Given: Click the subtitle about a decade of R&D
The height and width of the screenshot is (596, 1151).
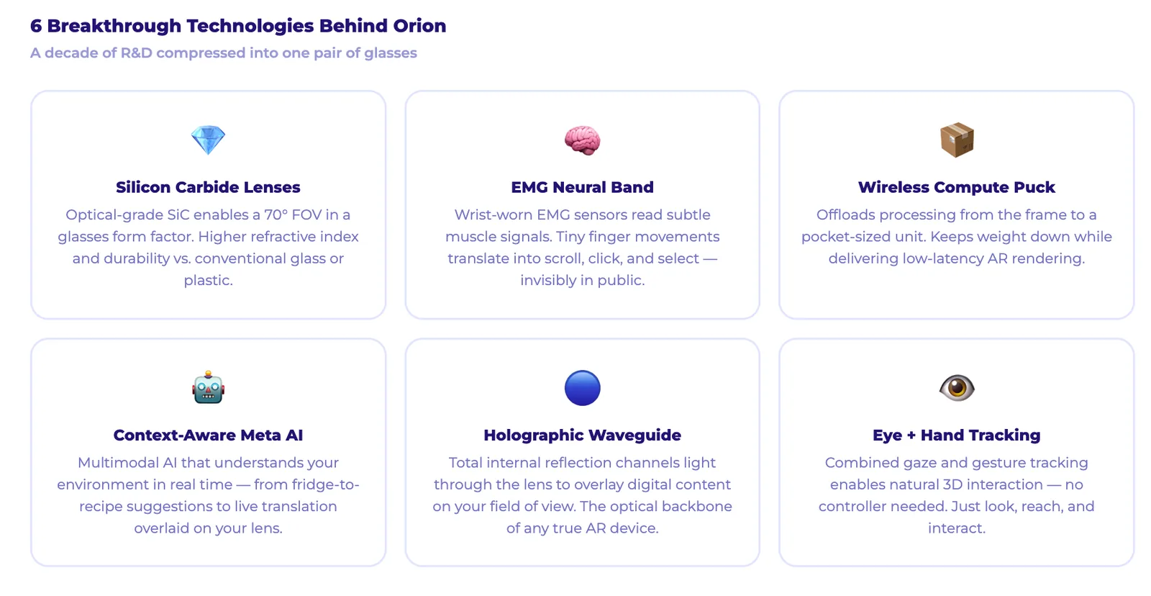Looking at the screenshot, I should click(x=224, y=53).
